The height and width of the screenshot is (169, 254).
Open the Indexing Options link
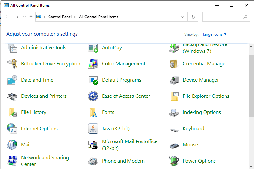point(202,112)
